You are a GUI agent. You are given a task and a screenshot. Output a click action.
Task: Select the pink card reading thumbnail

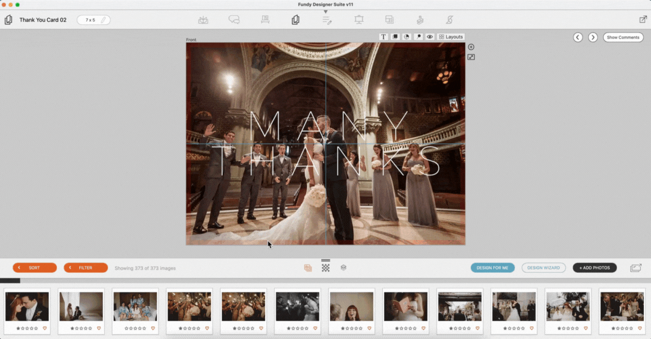coord(405,306)
